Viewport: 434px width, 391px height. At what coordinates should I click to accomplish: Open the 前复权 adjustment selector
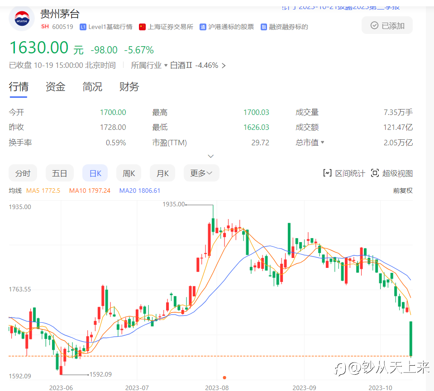click(403, 191)
